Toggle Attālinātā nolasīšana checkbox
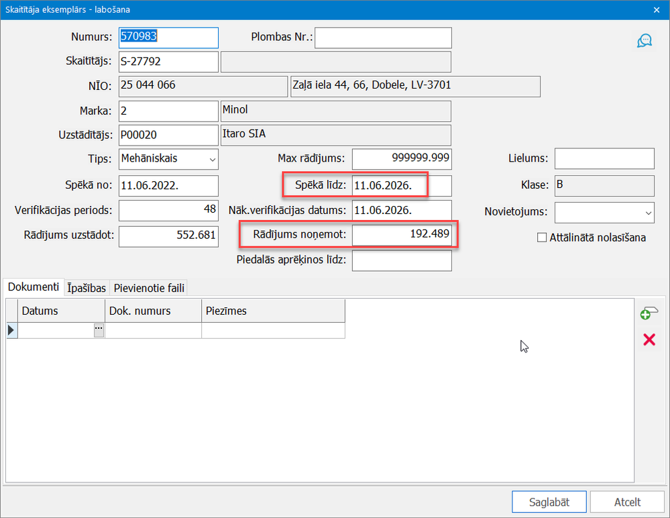This screenshot has width=670, height=518. pyautogui.click(x=541, y=238)
